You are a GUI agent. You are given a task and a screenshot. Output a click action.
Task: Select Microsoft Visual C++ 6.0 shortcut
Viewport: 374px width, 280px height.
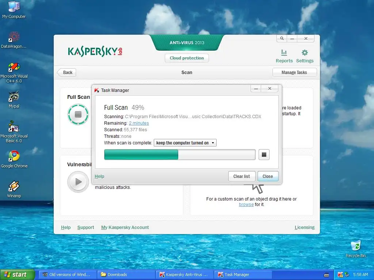tap(14, 73)
